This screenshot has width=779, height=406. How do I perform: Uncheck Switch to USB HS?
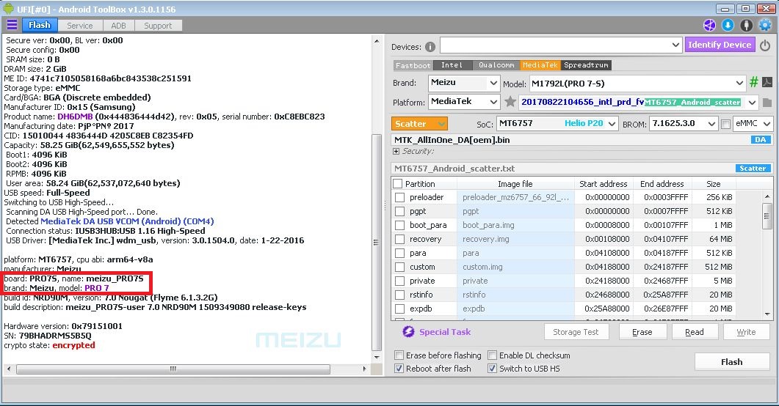tap(492, 369)
